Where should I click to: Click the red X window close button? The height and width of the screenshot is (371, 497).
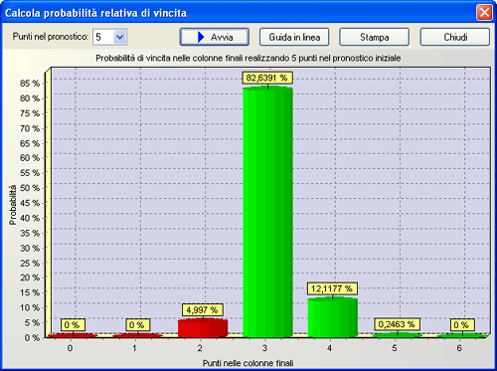484,13
